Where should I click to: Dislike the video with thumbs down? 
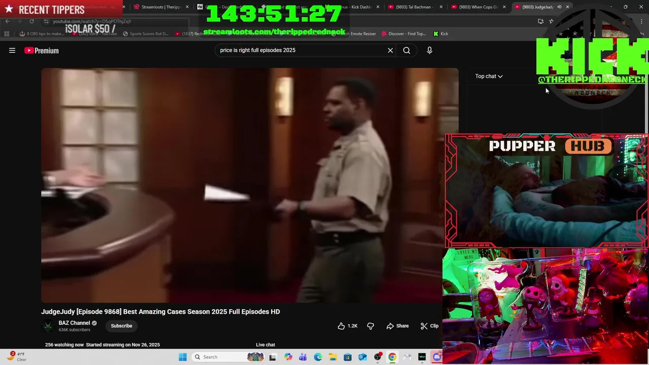point(371,326)
